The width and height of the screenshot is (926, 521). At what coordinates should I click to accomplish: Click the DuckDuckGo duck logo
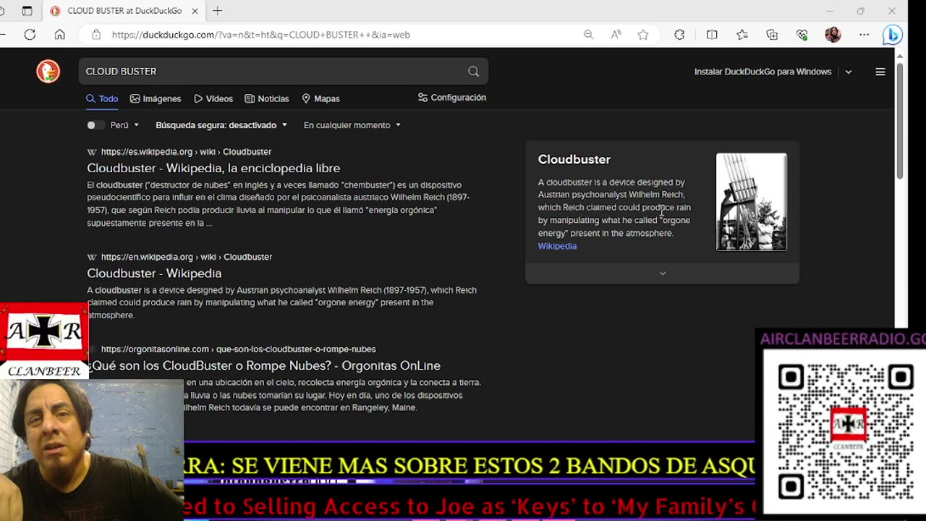[48, 71]
